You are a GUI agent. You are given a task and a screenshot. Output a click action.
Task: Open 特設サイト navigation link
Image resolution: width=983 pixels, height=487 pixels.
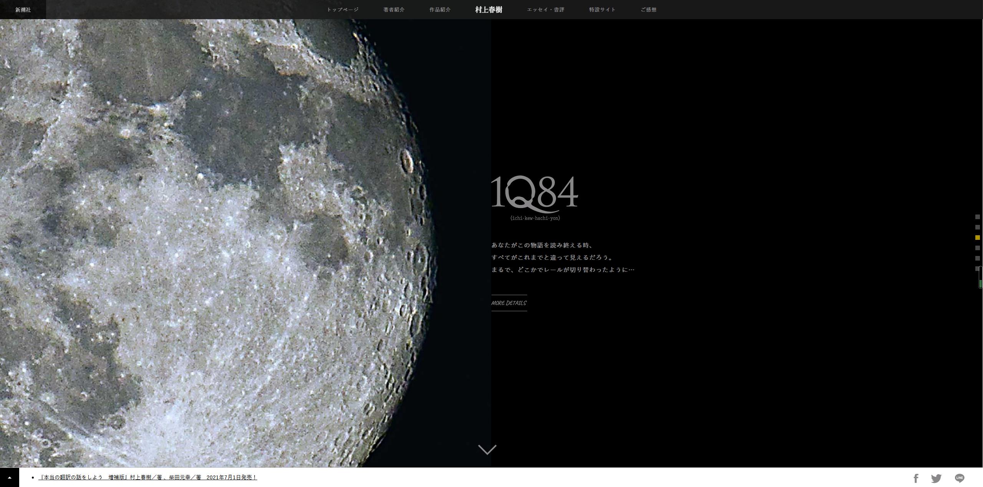click(602, 10)
